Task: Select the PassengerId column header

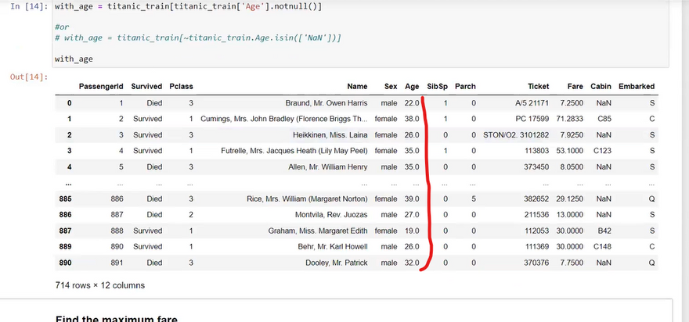Action: point(101,87)
